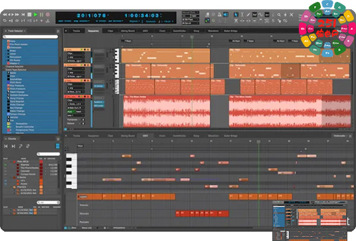Arm recording with the Record button

click(48, 15)
